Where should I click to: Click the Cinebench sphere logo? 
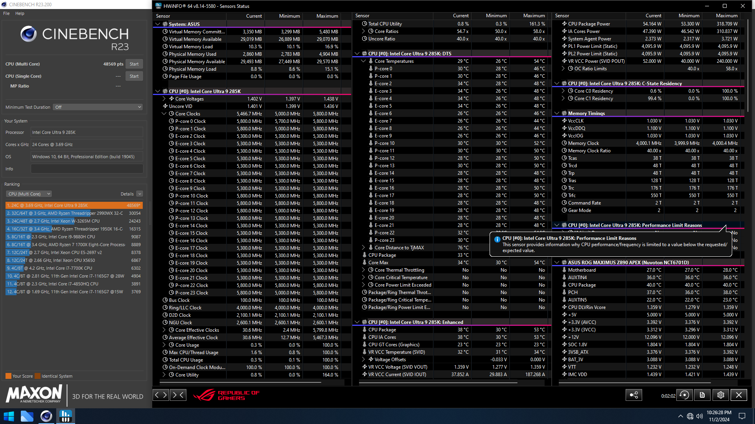tap(28, 34)
